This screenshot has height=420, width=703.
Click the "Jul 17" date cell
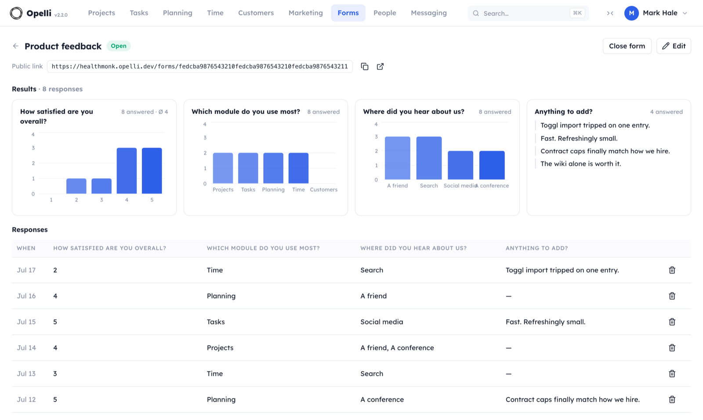click(x=26, y=270)
